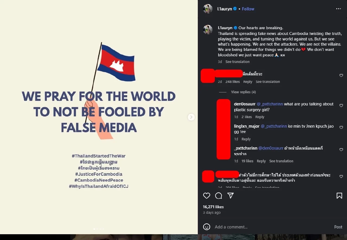Viewport: 347px width, 240px height.
Task: Follow the l.1auryn account
Action: click(248, 9)
